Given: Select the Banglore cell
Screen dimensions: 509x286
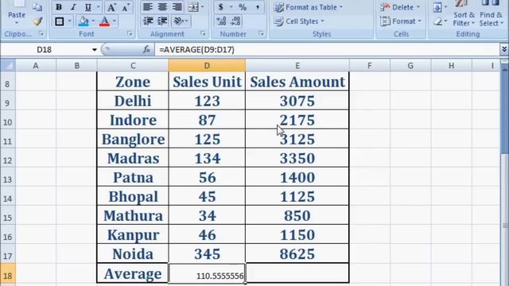Looking at the screenshot, I should [x=133, y=140].
